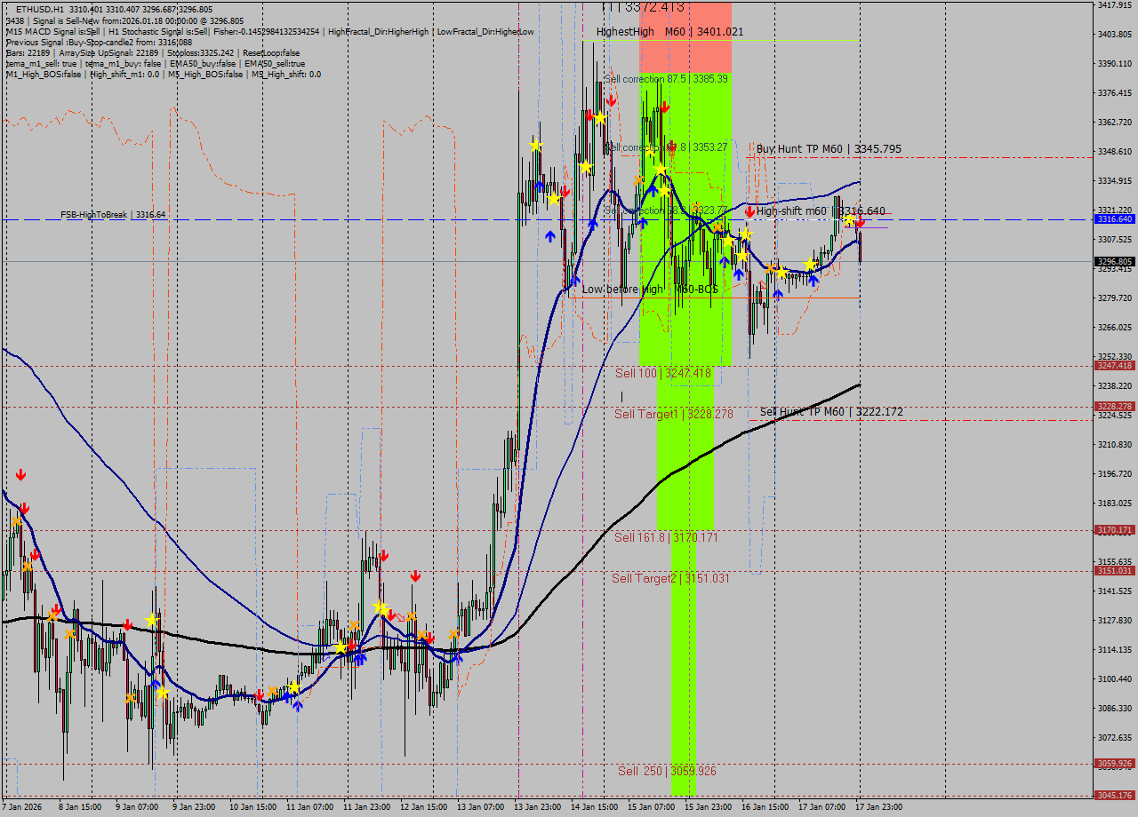
Task: Select the orange marker near 9 Jan 07:00
Action: click(x=131, y=698)
